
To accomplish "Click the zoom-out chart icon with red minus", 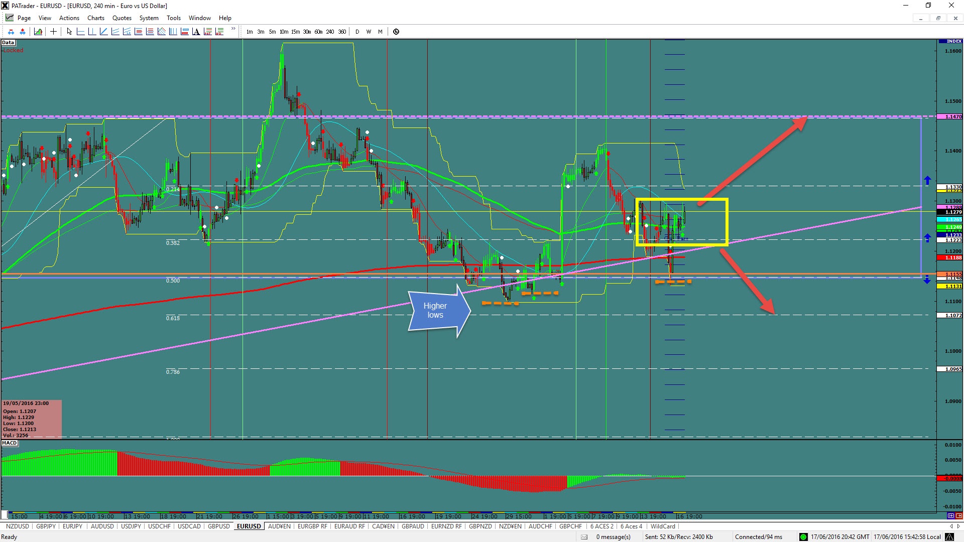I will coord(11,32).
